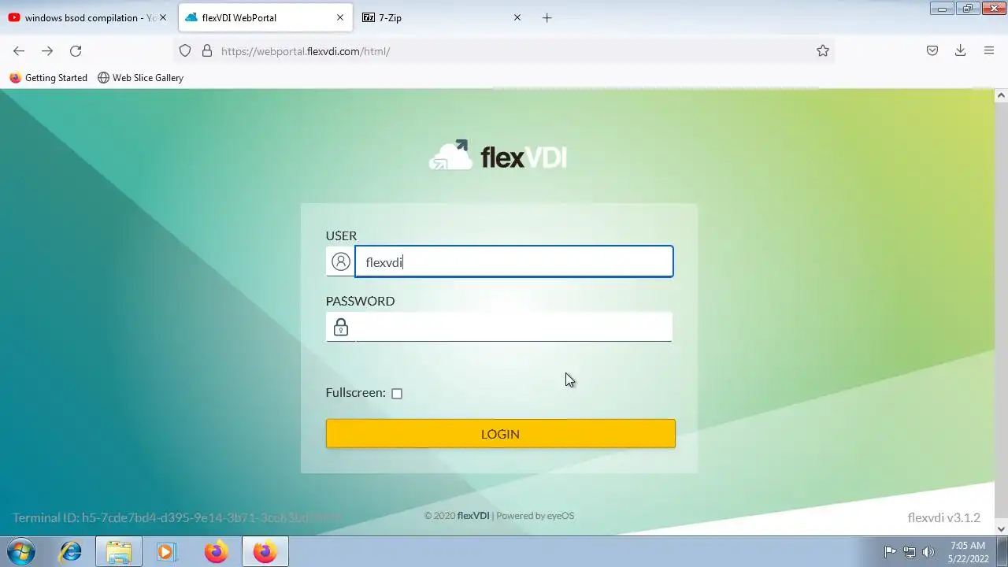Open Getting Started bookmark
The image size is (1008, 567).
tap(48, 77)
